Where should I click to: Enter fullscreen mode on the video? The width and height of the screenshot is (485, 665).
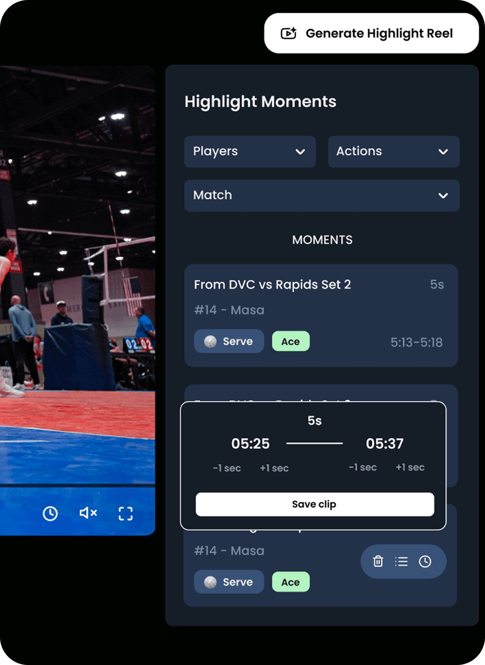tap(126, 514)
